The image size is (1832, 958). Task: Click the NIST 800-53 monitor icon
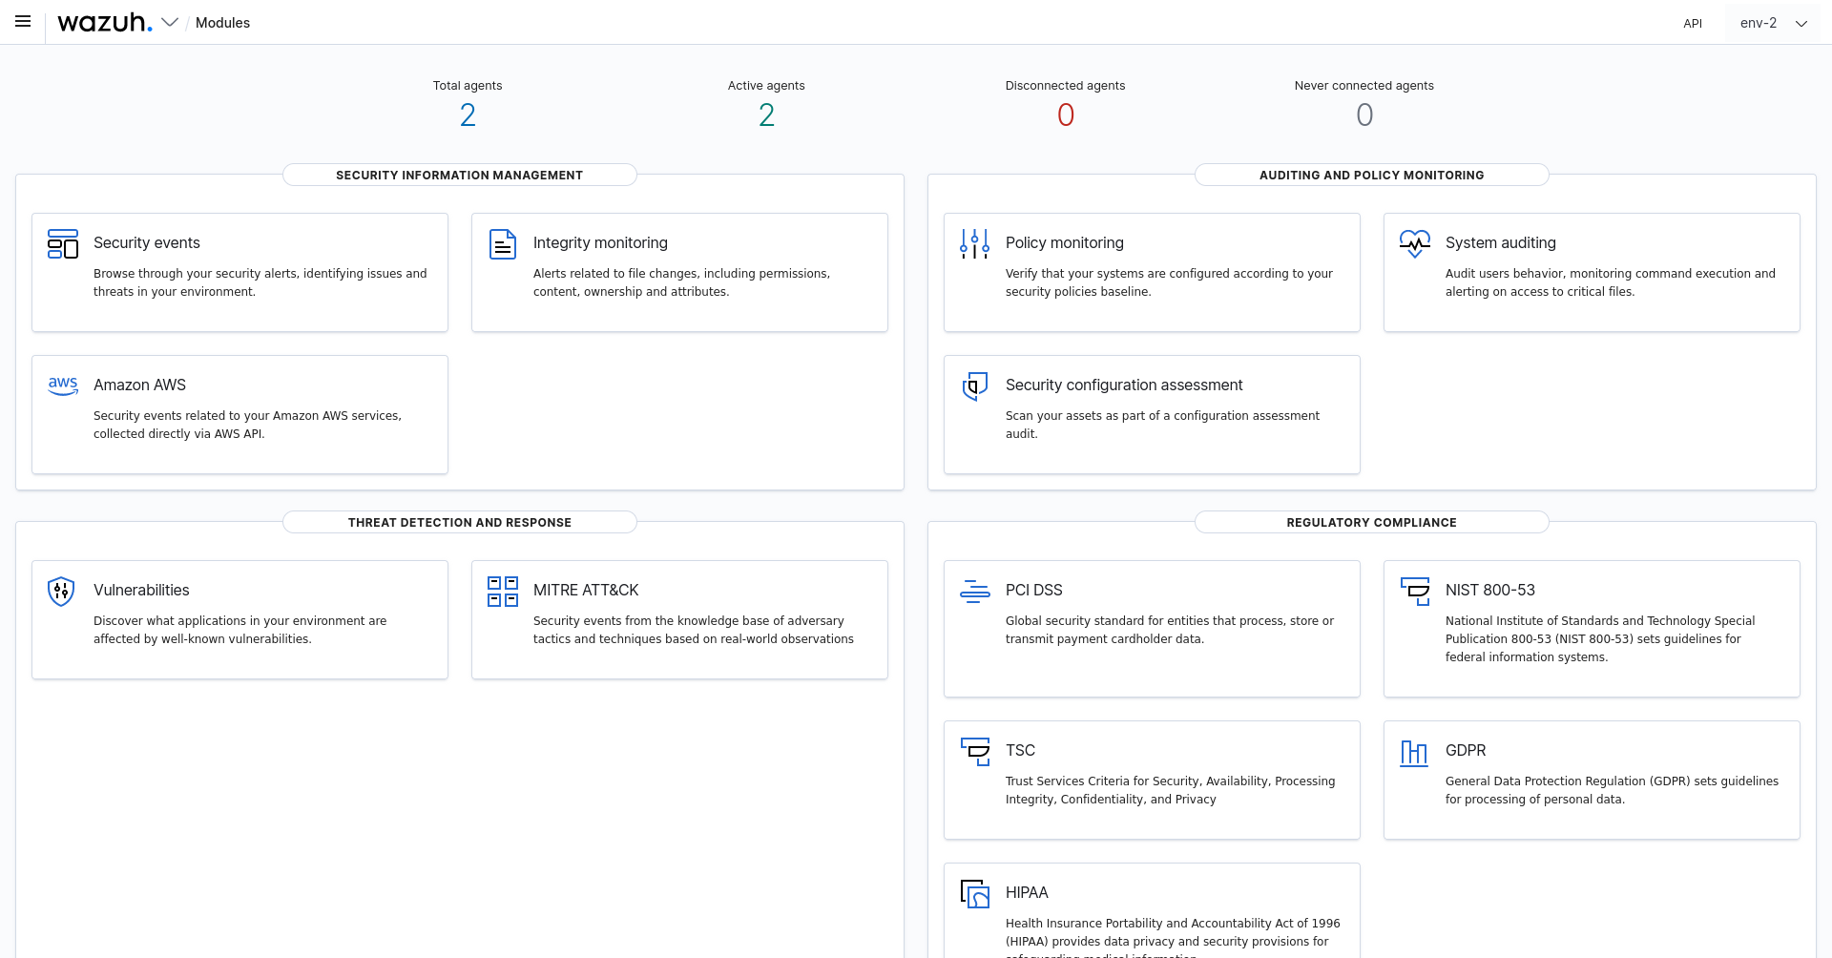click(1415, 592)
